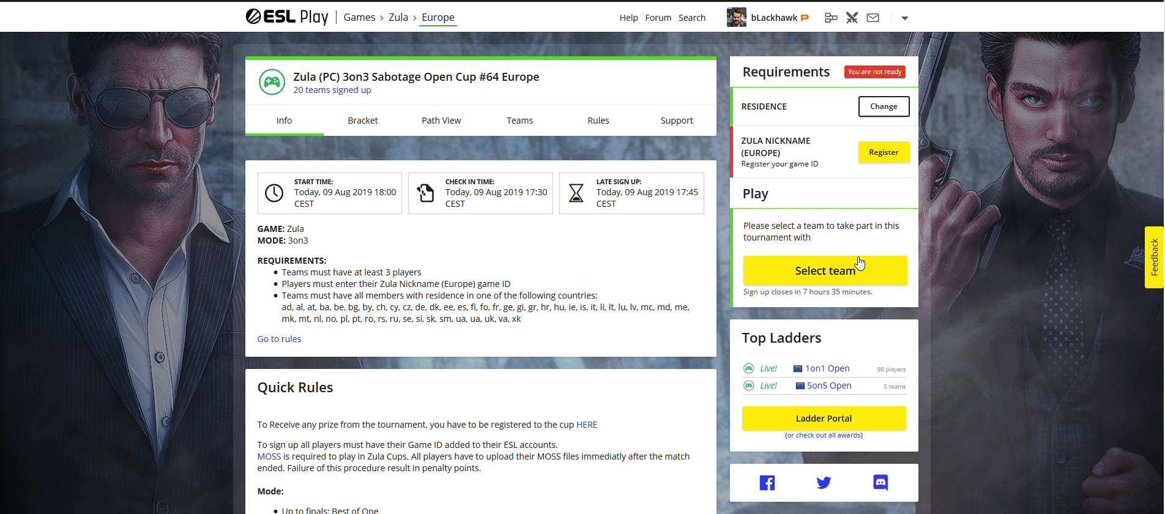
Task: Open the Support tab
Action: click(677, 121)
